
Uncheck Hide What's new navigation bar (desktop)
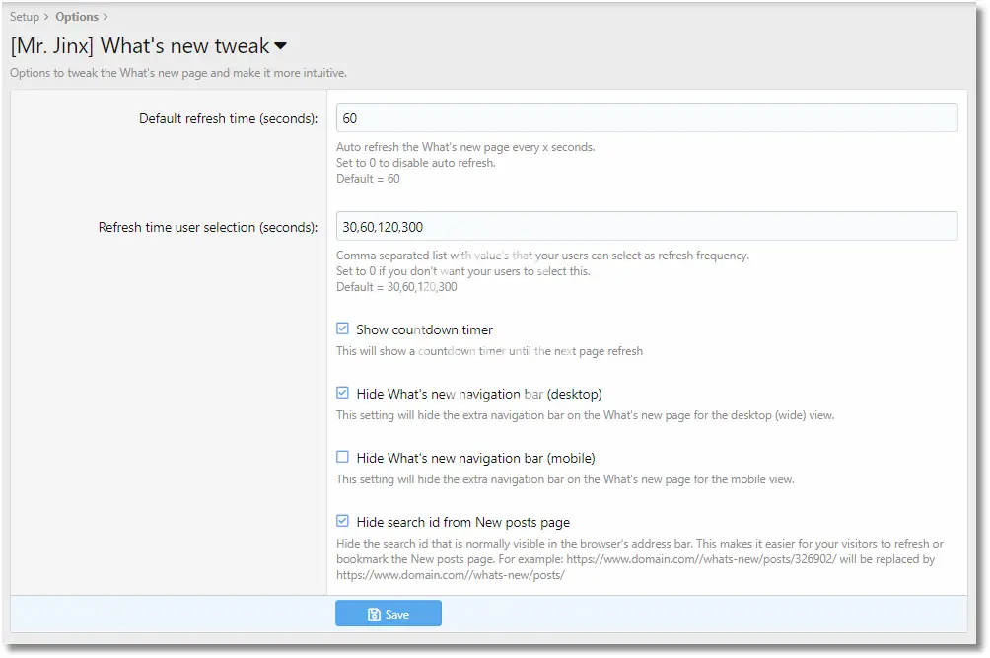343,394
